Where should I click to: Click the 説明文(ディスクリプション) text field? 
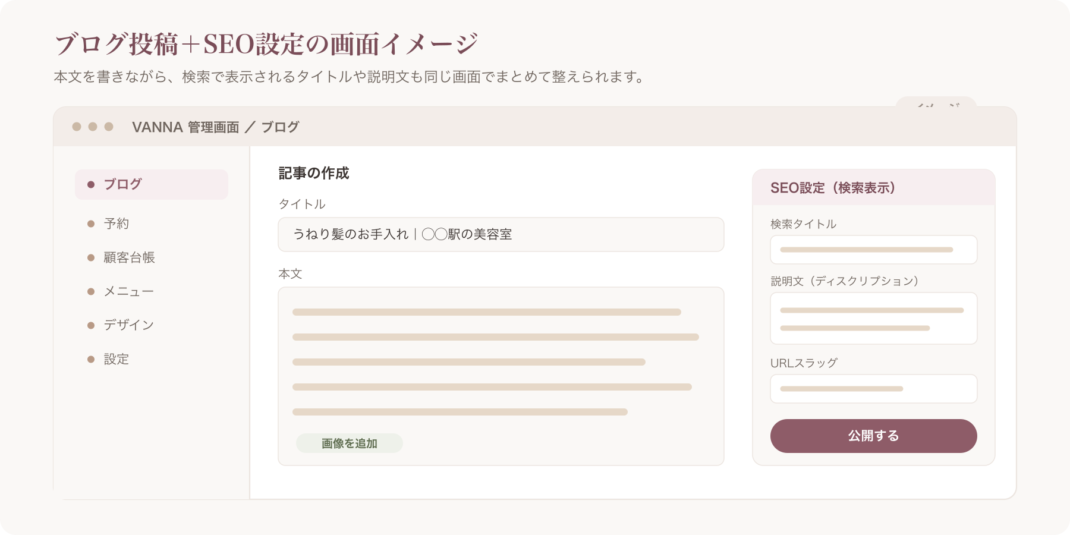[x=874, y=318]
